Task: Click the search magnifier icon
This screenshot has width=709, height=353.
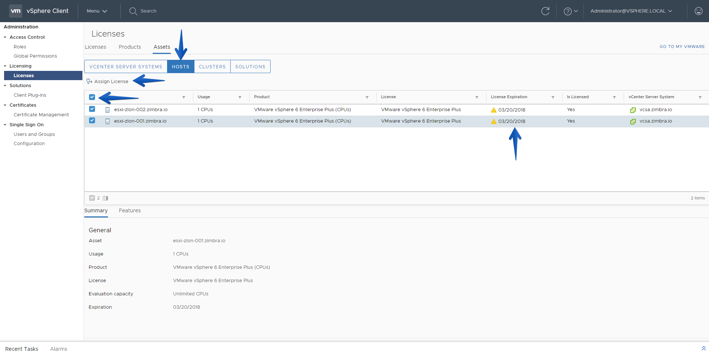Action: tap(133, 11)
